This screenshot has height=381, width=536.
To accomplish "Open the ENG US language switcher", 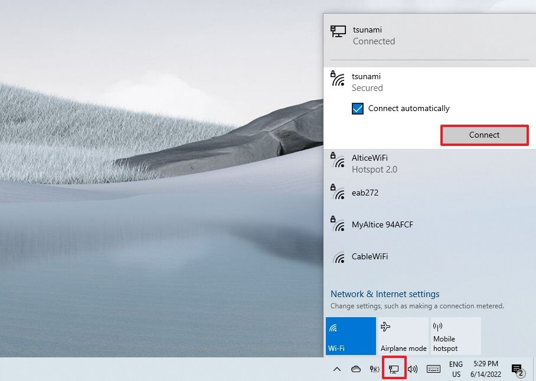I will 455,369.
